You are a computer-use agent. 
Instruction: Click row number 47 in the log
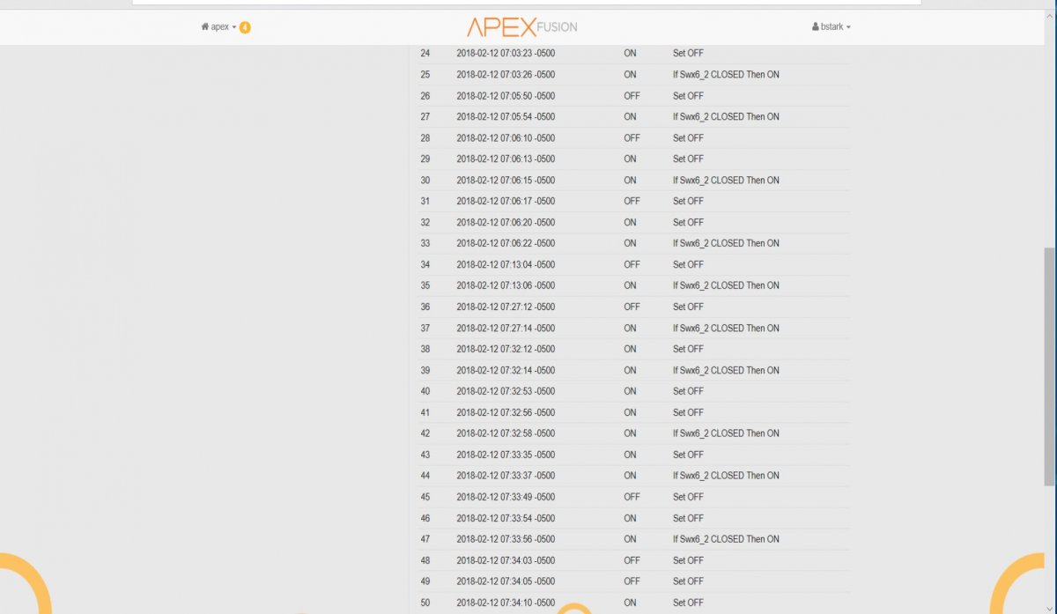tap(425, 539)
